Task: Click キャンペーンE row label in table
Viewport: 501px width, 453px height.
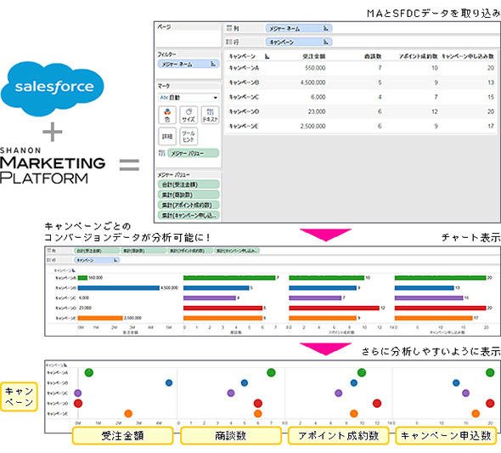Action: [244, 127]
